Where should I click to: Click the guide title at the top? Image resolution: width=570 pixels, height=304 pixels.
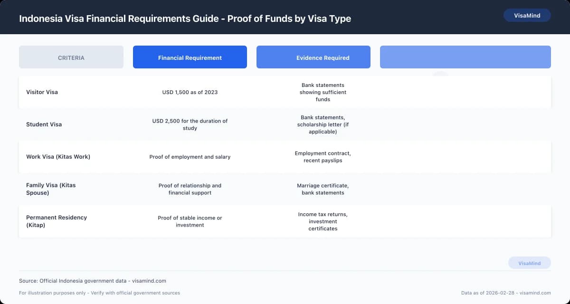[185, 19]
